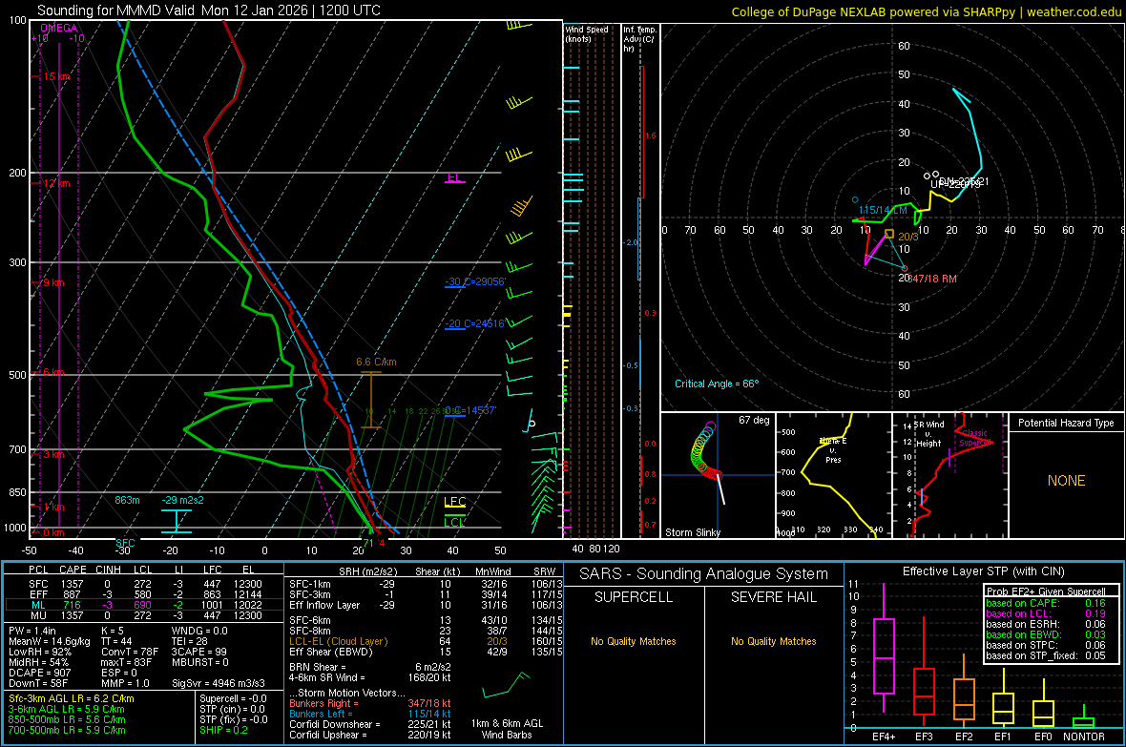The width and height of the screenshot is (1126, 747).
Task: Select the '9 km' height marker
Action: [52, 282]
